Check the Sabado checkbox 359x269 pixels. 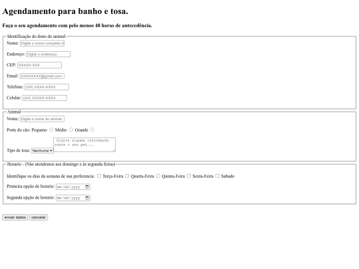217,176
